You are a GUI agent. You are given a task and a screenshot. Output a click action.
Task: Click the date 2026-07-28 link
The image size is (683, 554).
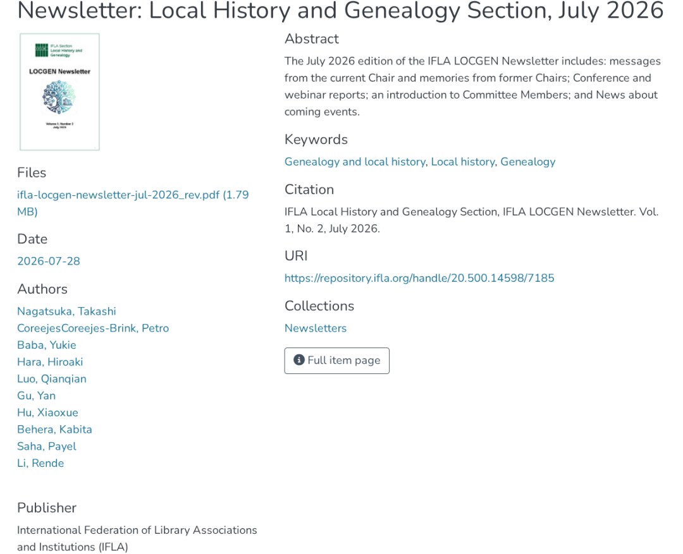[x=49, y=261]
